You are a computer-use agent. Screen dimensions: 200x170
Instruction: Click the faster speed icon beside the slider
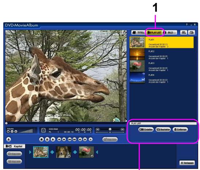tap(122, 129)
